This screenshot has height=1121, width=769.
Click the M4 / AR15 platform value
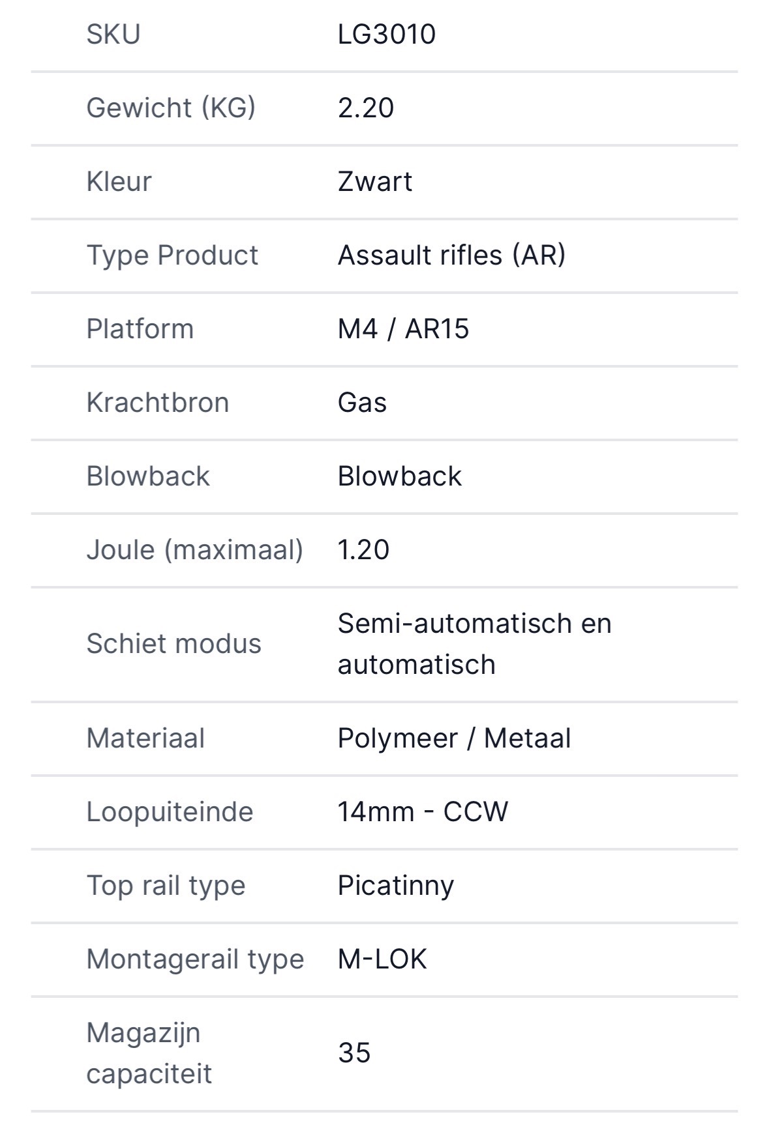[403, 329]
